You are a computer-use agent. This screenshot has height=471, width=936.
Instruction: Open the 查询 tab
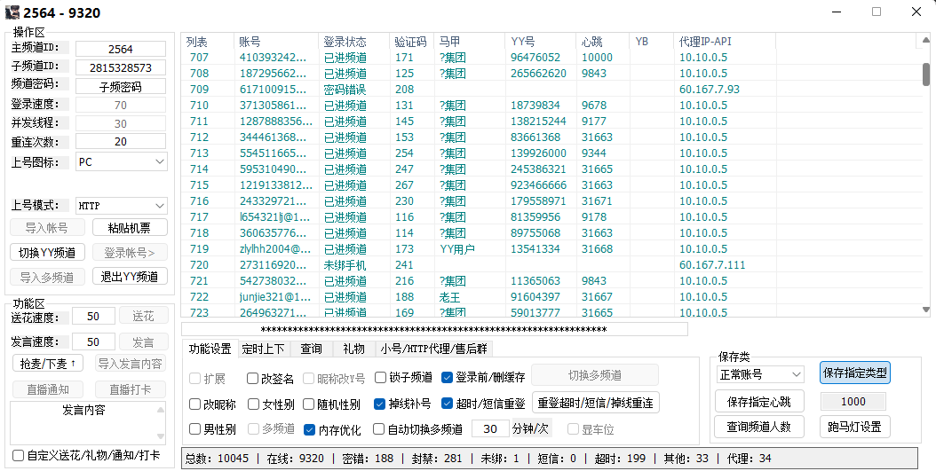click(311, 349)
